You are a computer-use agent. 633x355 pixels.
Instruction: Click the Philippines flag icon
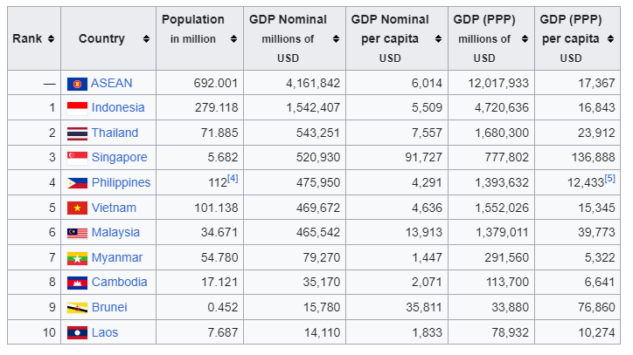[x=77, y=183]
